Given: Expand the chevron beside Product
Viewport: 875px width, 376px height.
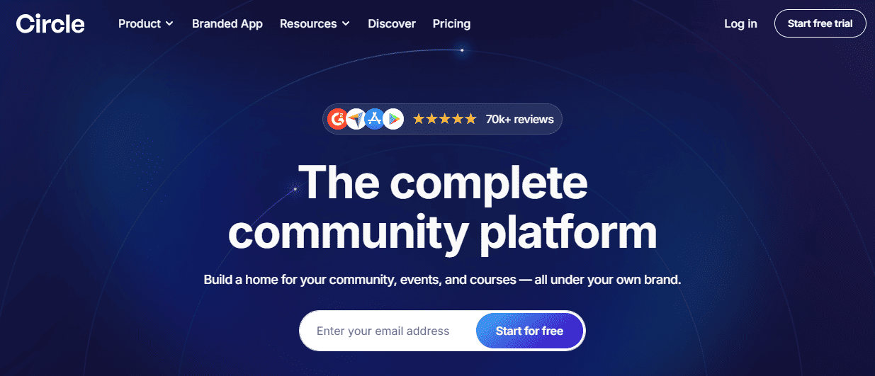Looking at the screenshot, I should click(x=169, y=24).
